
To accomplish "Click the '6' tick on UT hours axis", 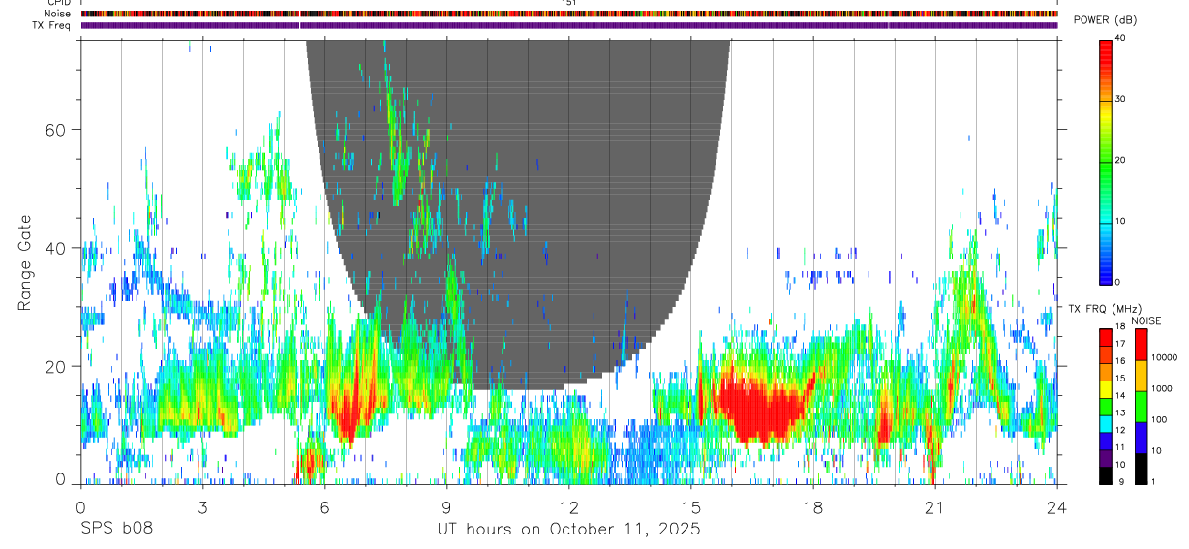I will [324, 506].
